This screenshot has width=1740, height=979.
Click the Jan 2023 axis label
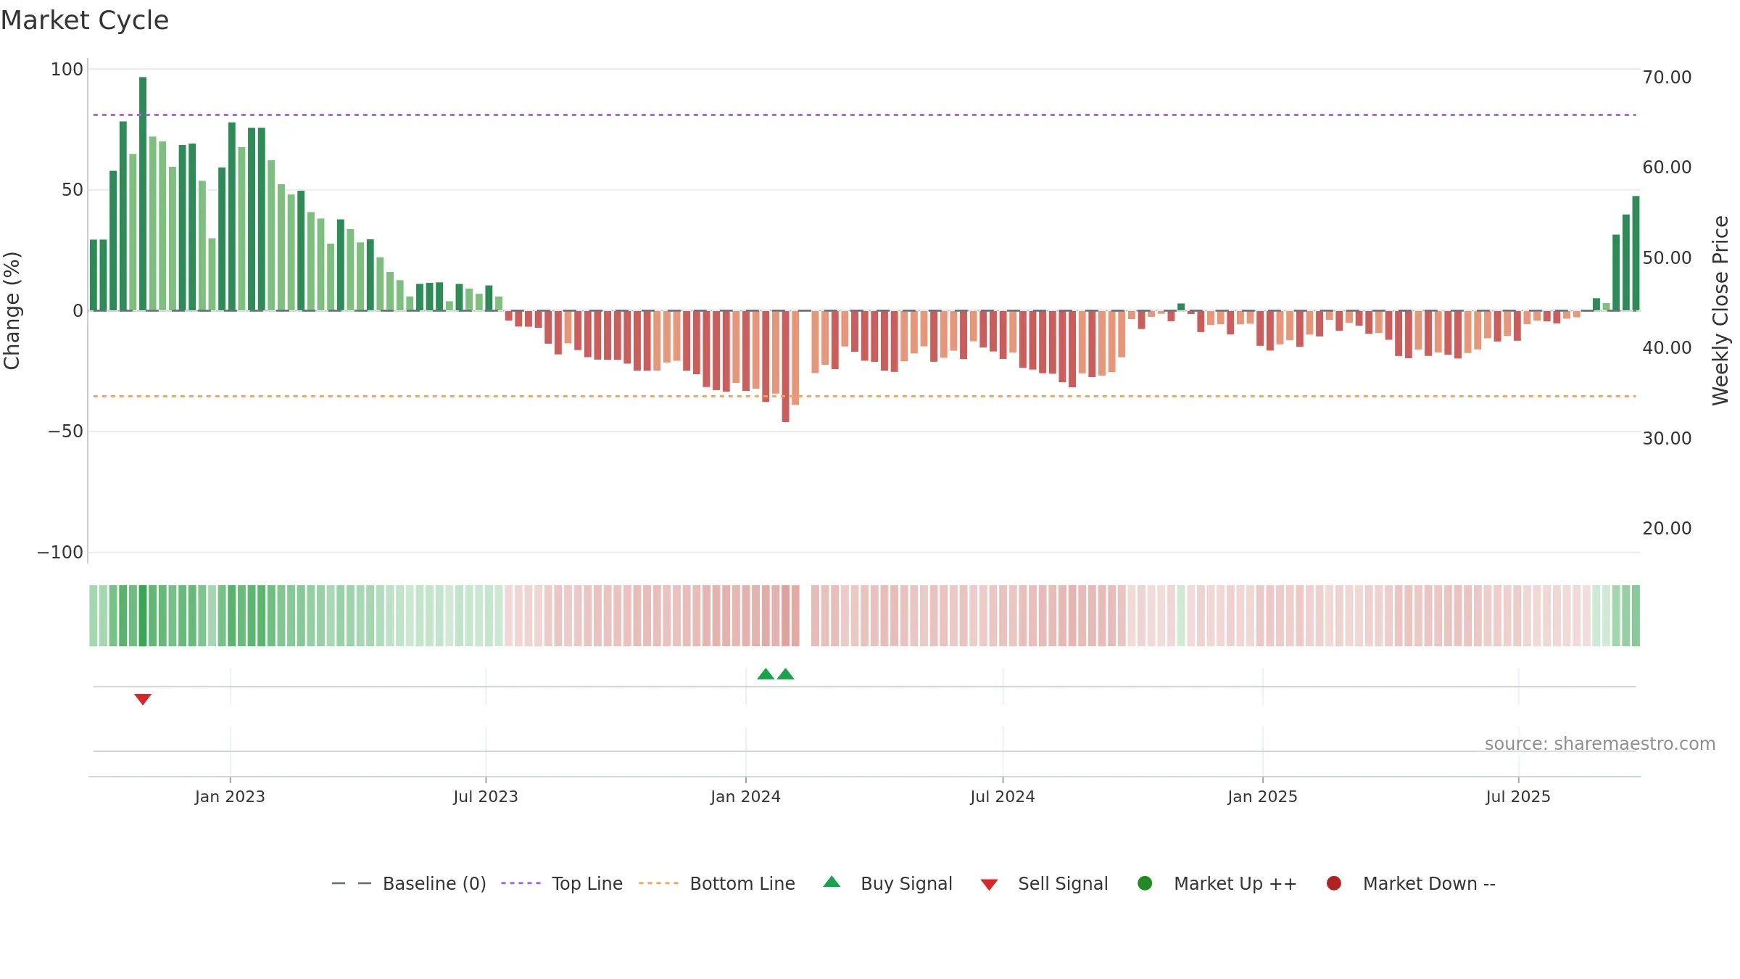coord(230,796)
